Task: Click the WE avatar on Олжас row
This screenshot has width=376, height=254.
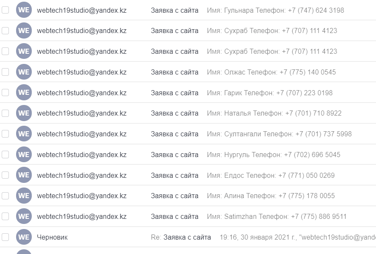Action: (24, 72)
